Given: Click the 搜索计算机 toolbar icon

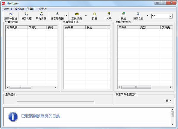Looking at the screenshot, I should [x=11, y=14].
